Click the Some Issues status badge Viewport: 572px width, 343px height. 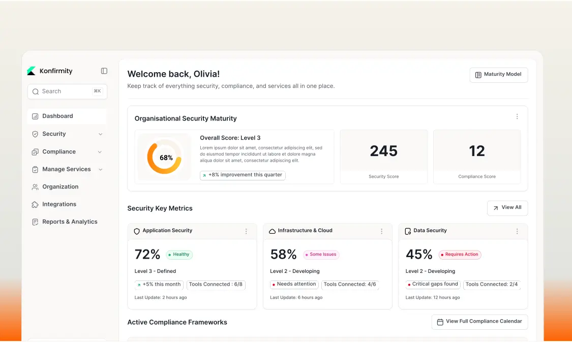321,255
